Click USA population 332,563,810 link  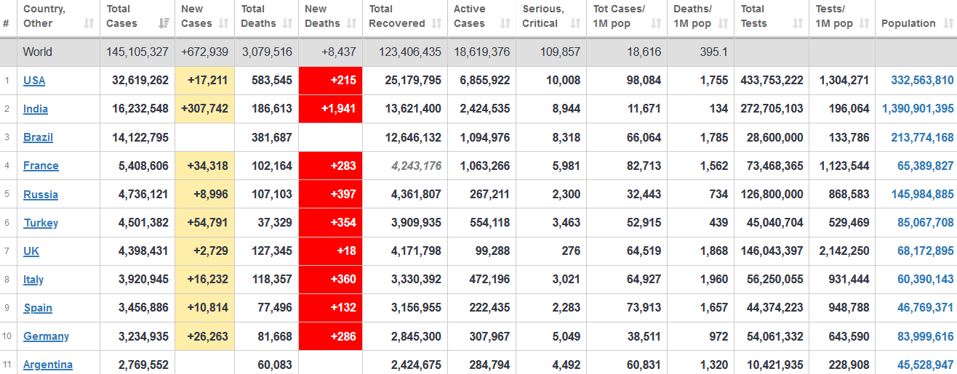(x=921, y=81)
